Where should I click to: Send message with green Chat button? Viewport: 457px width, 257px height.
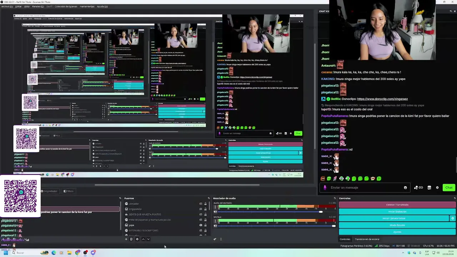pos(449,187)
